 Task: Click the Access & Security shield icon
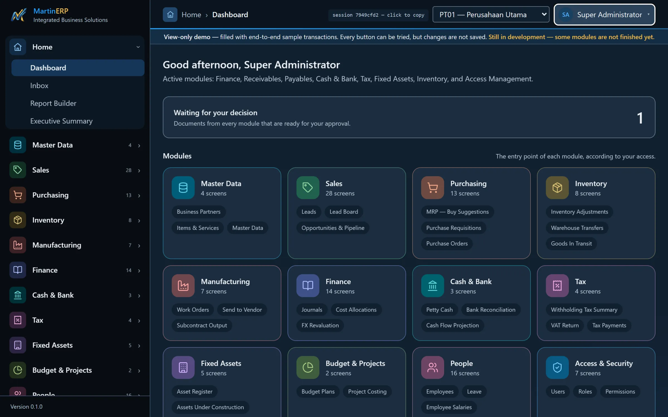557,368
